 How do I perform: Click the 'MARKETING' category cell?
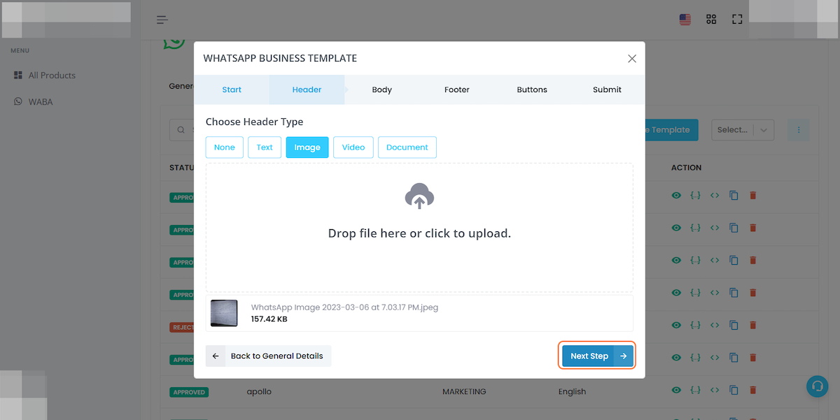coord(464,391)
